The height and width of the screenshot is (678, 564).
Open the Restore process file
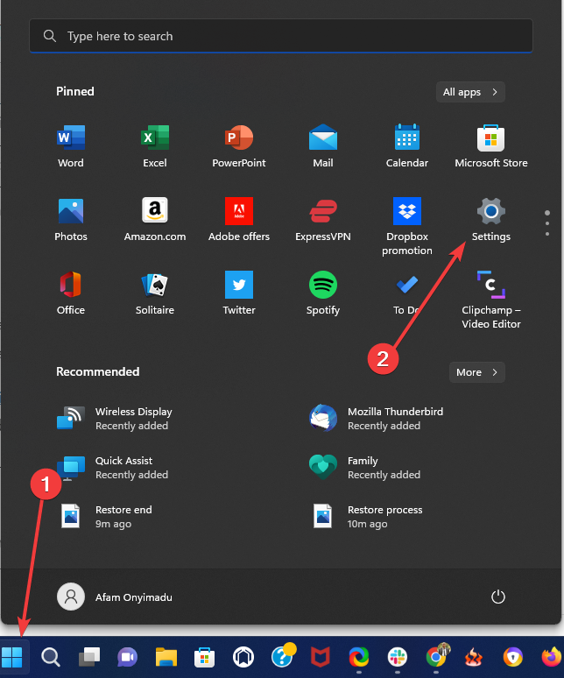366,516
